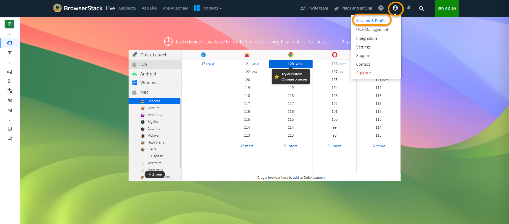Open Account & Profile menu item
509x224 pixels.
(x=371, y=21)
